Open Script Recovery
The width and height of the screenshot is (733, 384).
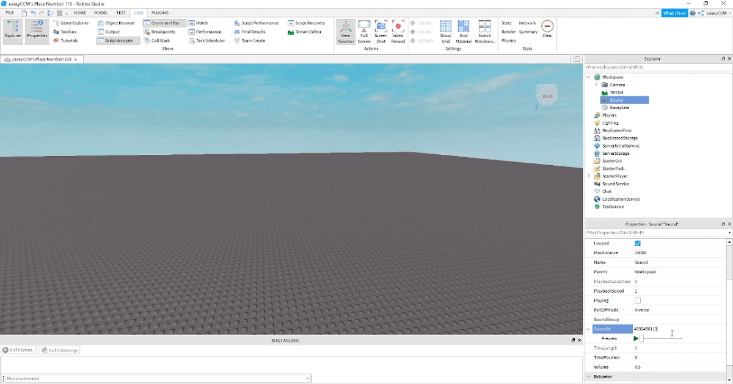tap(306, 23)
